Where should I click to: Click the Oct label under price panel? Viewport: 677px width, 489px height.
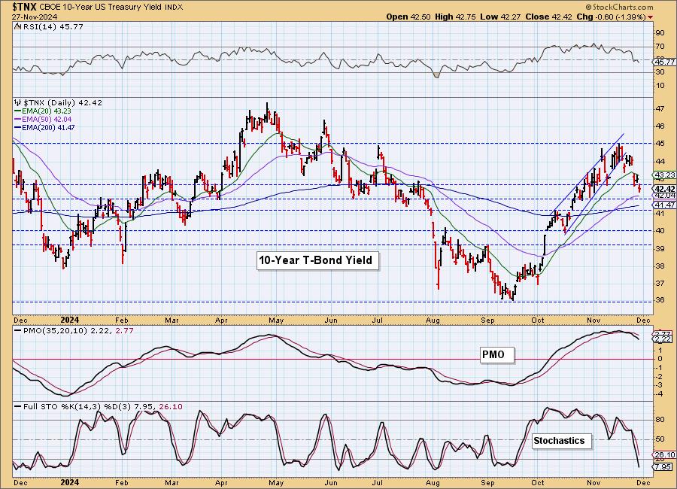tap(538, 320)
